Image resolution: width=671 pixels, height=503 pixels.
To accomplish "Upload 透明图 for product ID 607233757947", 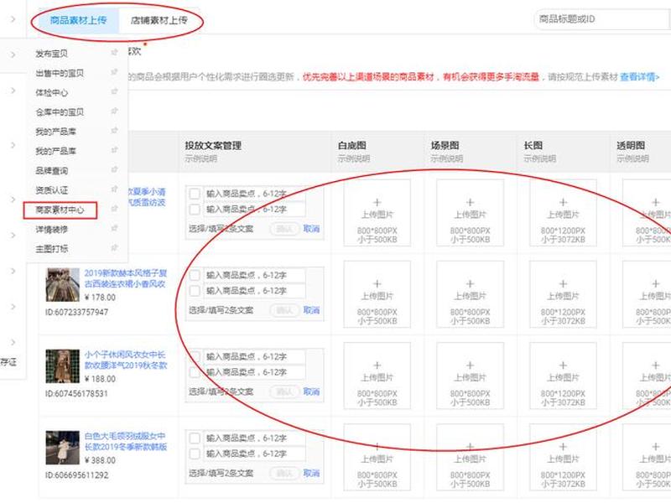I will pos(647,295).
